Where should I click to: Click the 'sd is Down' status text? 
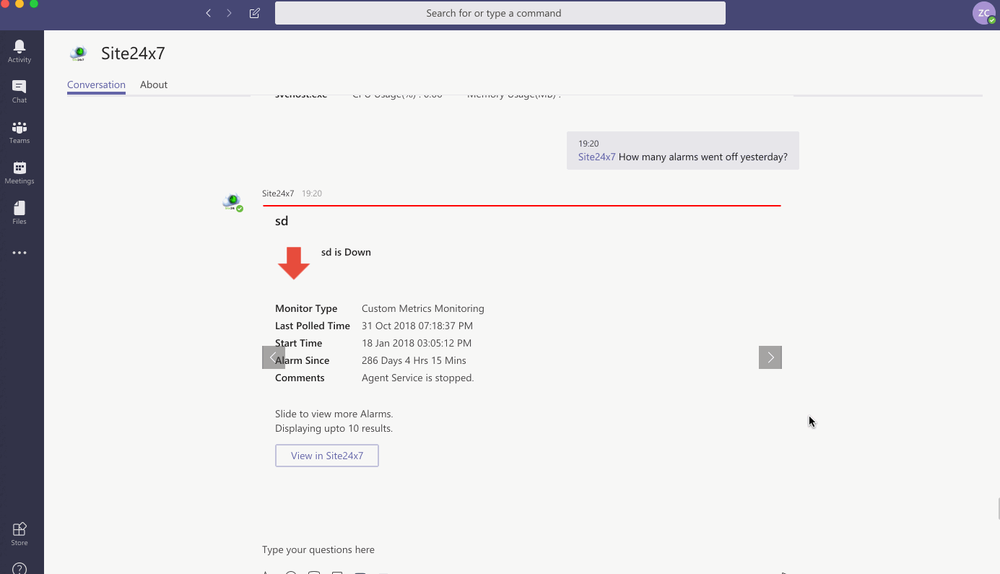pyautogui.click(x=346, y=252)
